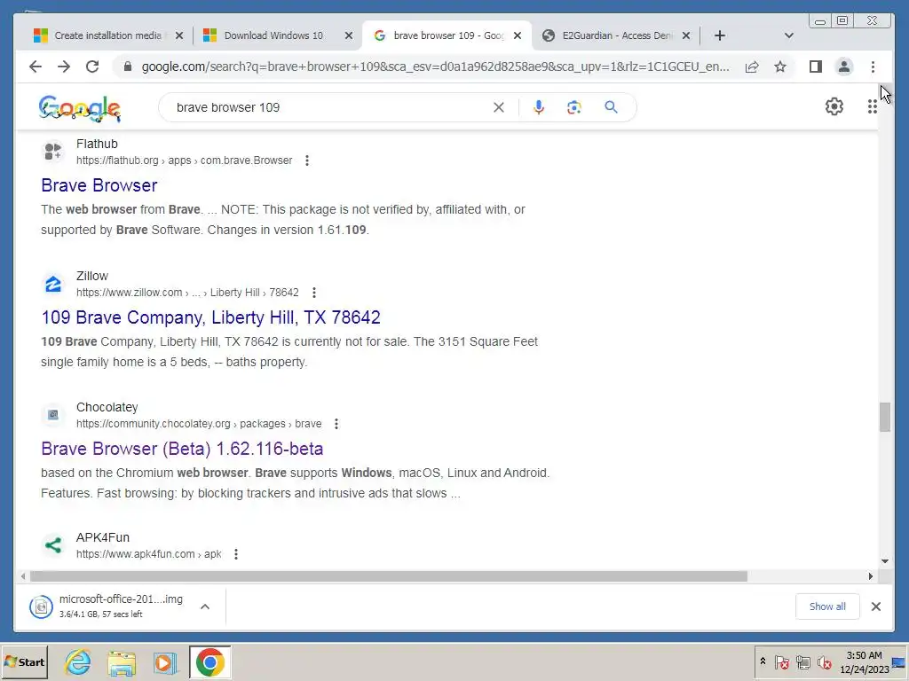
Task: Submit search with the magnifier icon
Action: point(611,107)
